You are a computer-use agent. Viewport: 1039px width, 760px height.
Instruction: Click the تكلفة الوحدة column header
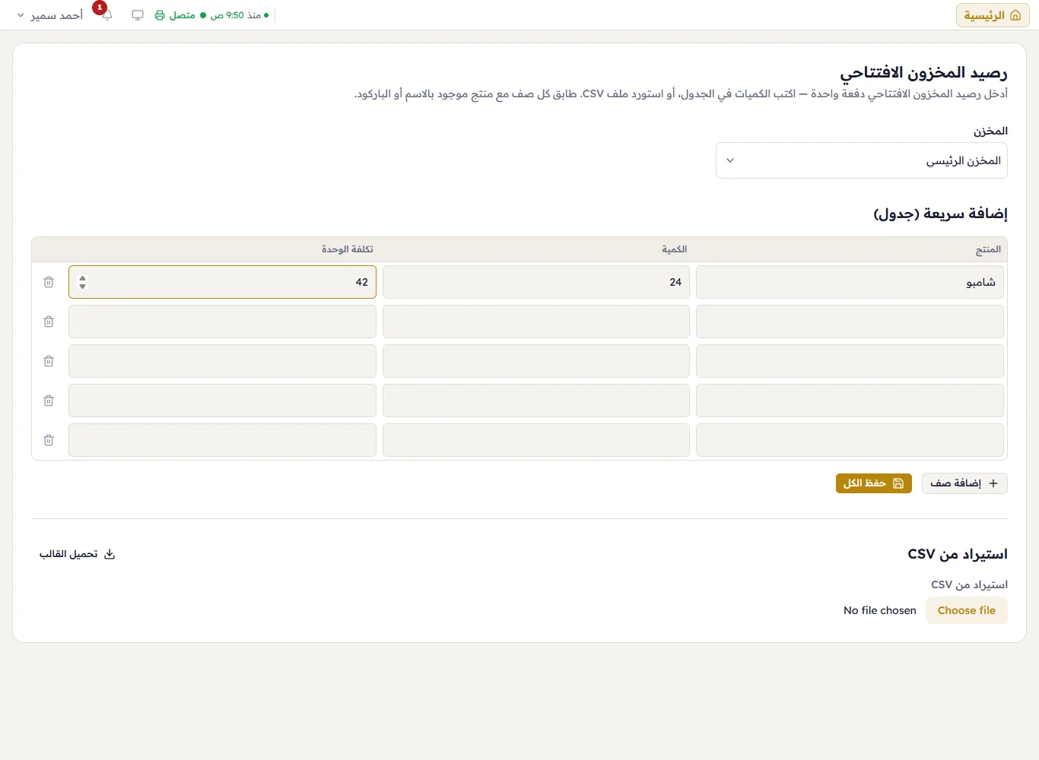[x=348, y=249]
